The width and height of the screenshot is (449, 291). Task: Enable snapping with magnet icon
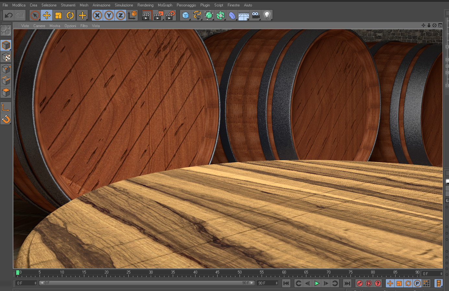6,119
